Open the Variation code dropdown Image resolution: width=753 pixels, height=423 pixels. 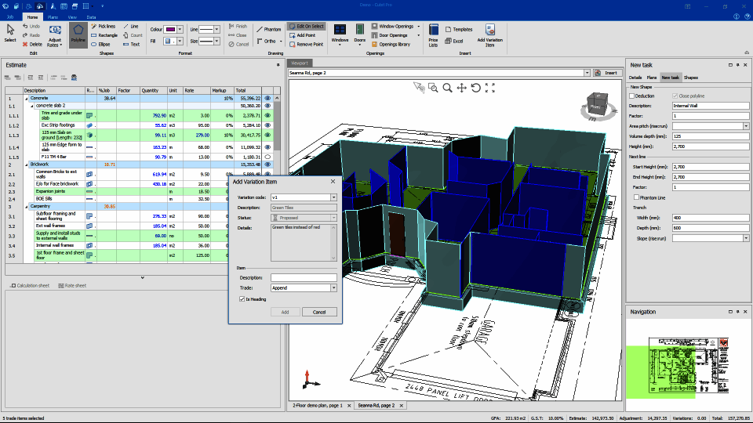[x=333, y=197]
